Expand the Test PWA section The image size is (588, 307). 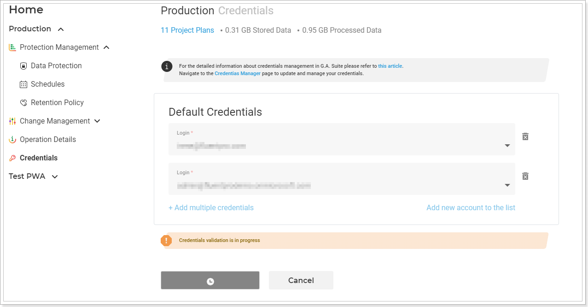click(55, 177)
